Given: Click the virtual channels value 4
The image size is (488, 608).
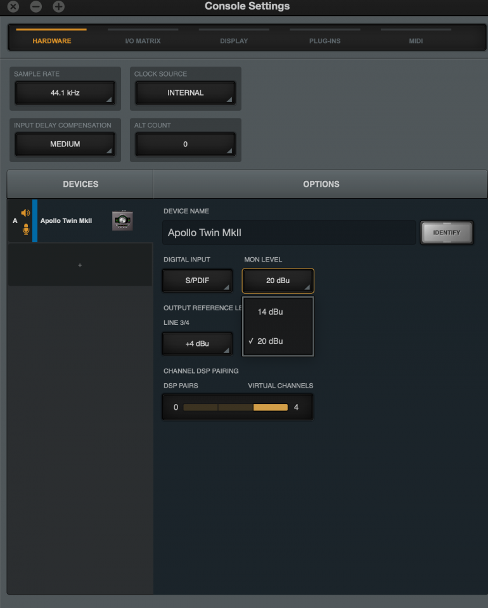Looking at the screenshot, I should click(x=297, y=407).
